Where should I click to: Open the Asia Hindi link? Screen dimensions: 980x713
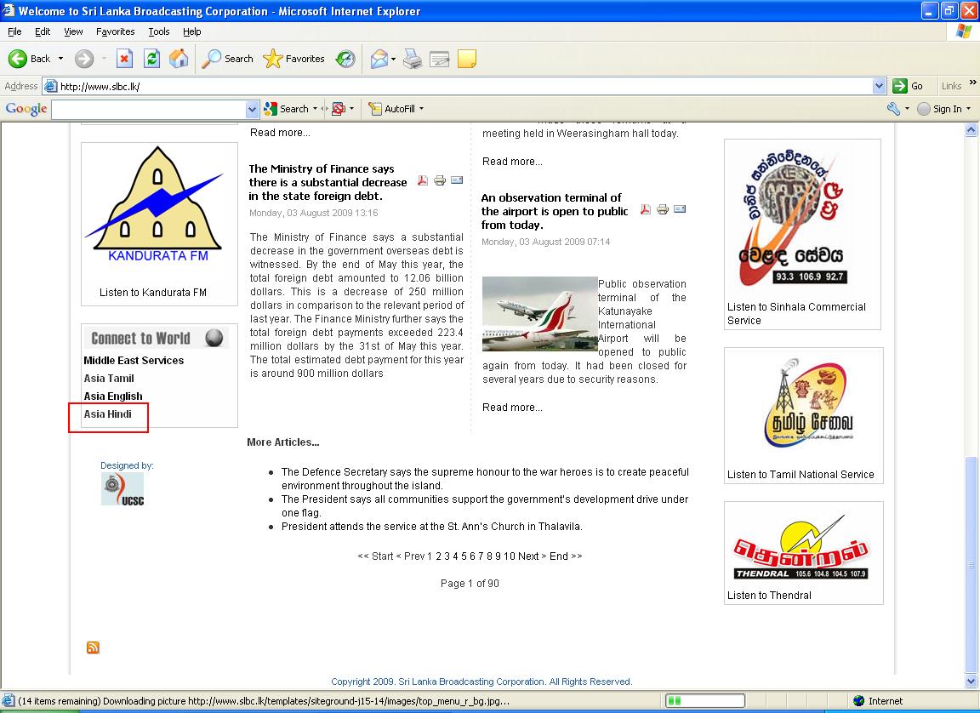click(107, 414)
